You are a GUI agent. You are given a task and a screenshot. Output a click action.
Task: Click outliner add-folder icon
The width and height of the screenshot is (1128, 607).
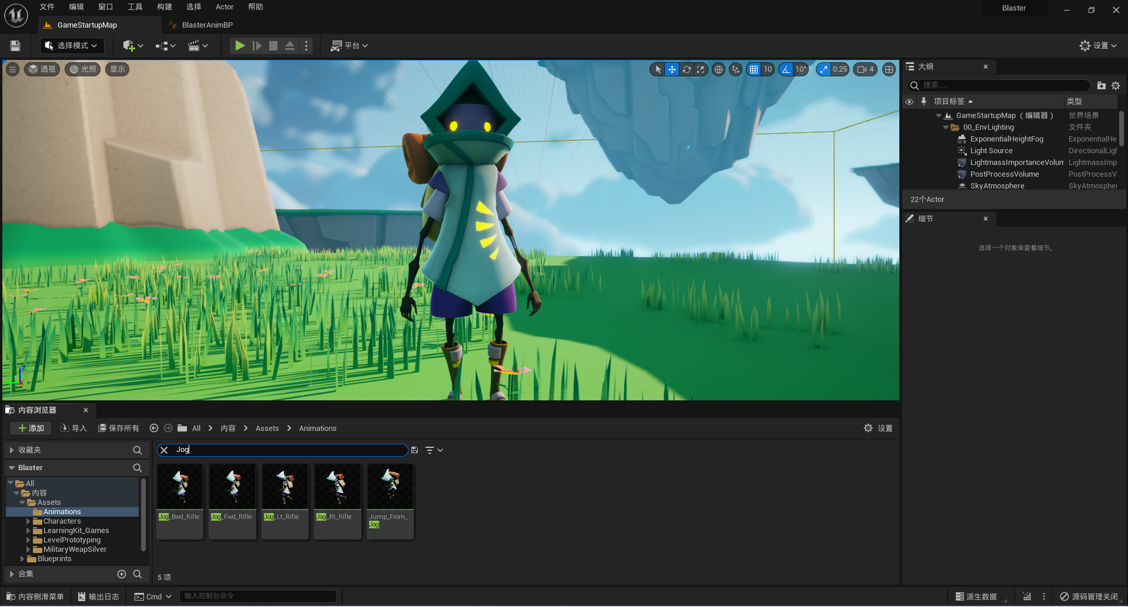coord(1102,86)
